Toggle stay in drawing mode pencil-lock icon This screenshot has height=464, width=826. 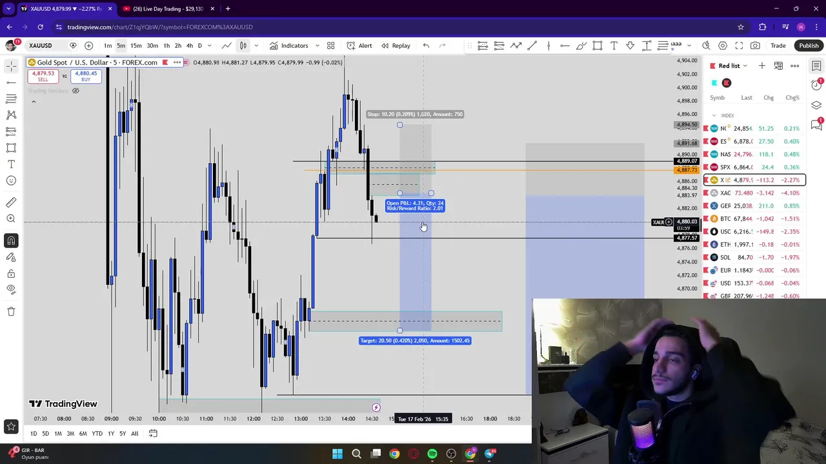point(11,257)
